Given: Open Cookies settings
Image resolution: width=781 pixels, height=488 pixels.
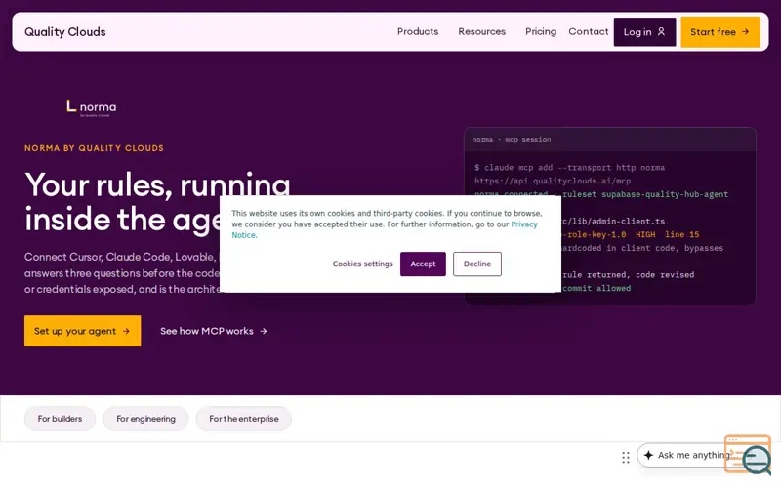Looking at the screenshot, I should 362,264.
